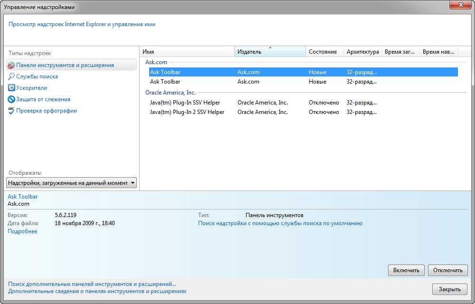Screen dimensions: 475x304
Task: Sort add-ons by 'Имя' column header
Action: (187, 52)
